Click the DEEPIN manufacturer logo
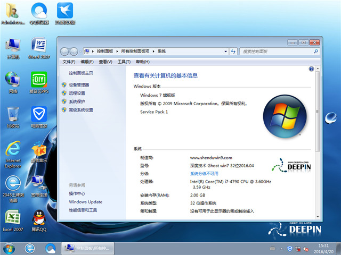 [291, 166]
